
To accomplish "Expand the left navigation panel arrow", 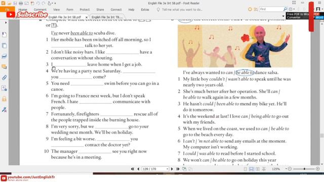I will point(6,22).
